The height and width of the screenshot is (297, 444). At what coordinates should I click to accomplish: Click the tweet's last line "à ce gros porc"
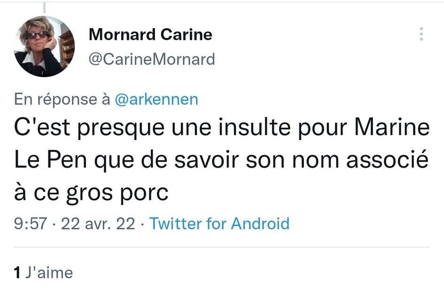coord(91,193)
